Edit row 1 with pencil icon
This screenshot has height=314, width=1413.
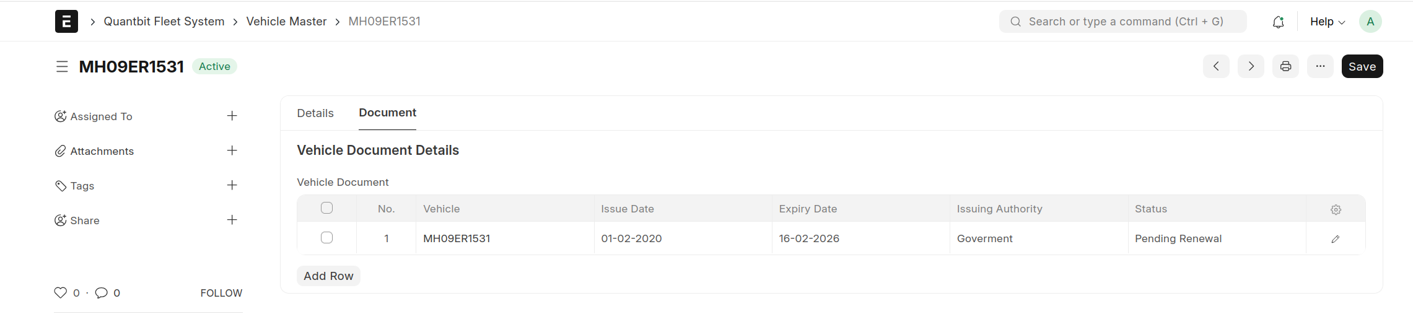coord(1335,239)
